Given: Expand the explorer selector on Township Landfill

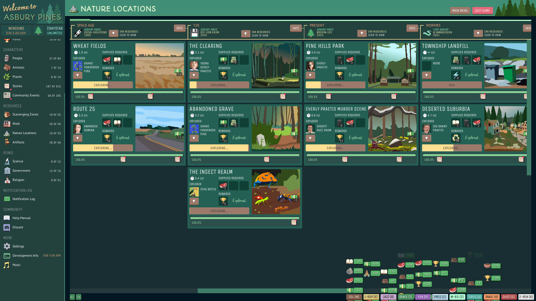Looking at the screenshot, I should (427, 75).
